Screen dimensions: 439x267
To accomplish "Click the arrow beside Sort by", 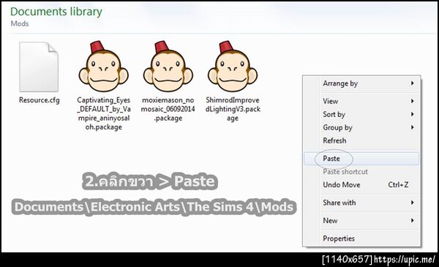I will (413, 114).
